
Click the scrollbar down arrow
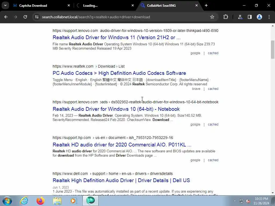(273, 193)
